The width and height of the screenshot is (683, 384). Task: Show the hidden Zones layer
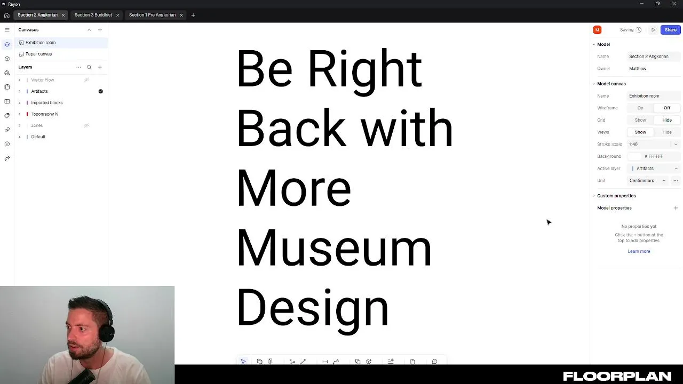coord(86,125)
